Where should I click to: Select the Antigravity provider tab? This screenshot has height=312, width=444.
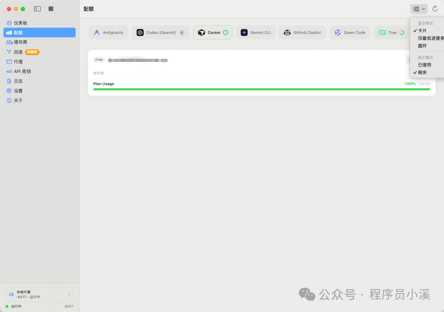109,32
